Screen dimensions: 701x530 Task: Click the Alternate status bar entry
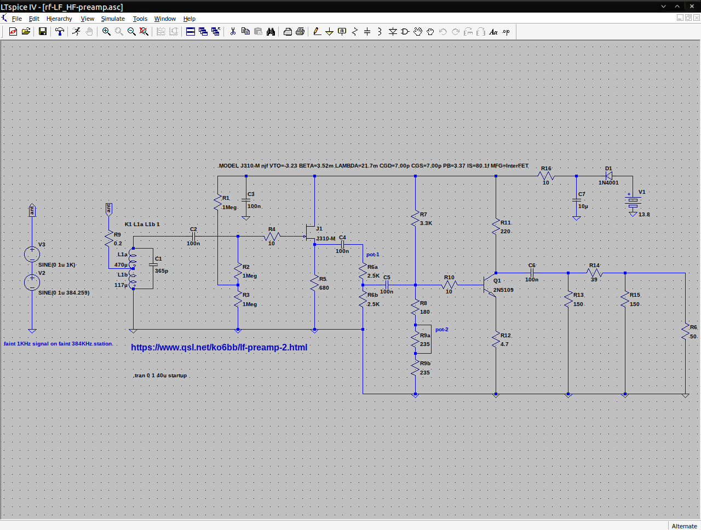[x=685, y=526]
